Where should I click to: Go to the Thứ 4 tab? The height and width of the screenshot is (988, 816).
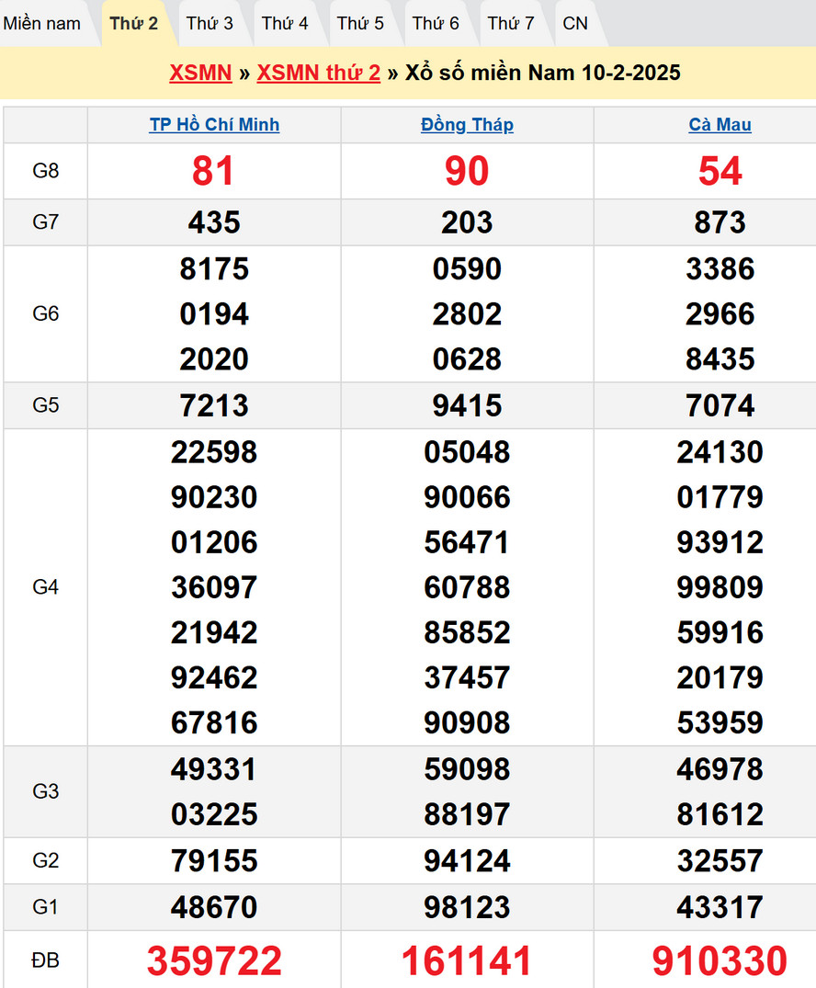coord(285,24)
